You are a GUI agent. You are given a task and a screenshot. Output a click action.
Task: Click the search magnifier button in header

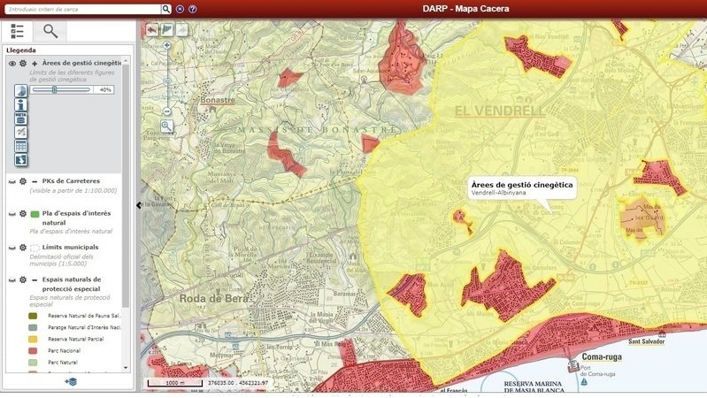[166, 9]
